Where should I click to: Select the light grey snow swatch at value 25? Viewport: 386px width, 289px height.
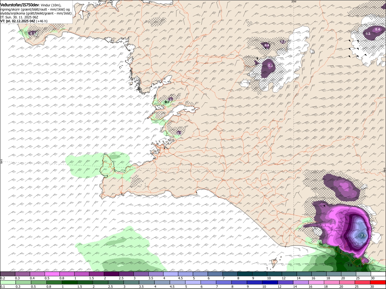pyautogui.click(x=363, y=274)
